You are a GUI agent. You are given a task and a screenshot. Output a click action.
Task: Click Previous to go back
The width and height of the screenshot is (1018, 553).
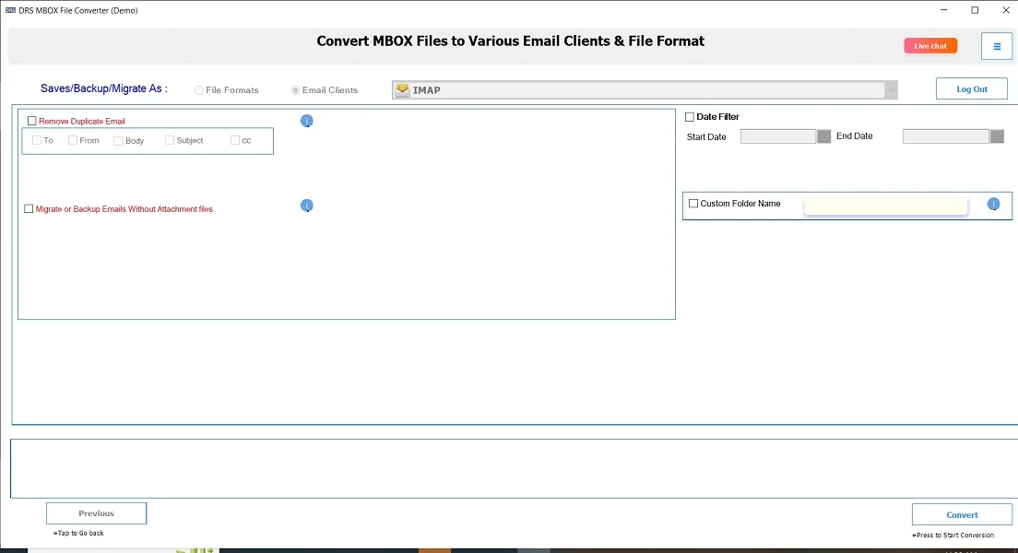pos(96,512)
